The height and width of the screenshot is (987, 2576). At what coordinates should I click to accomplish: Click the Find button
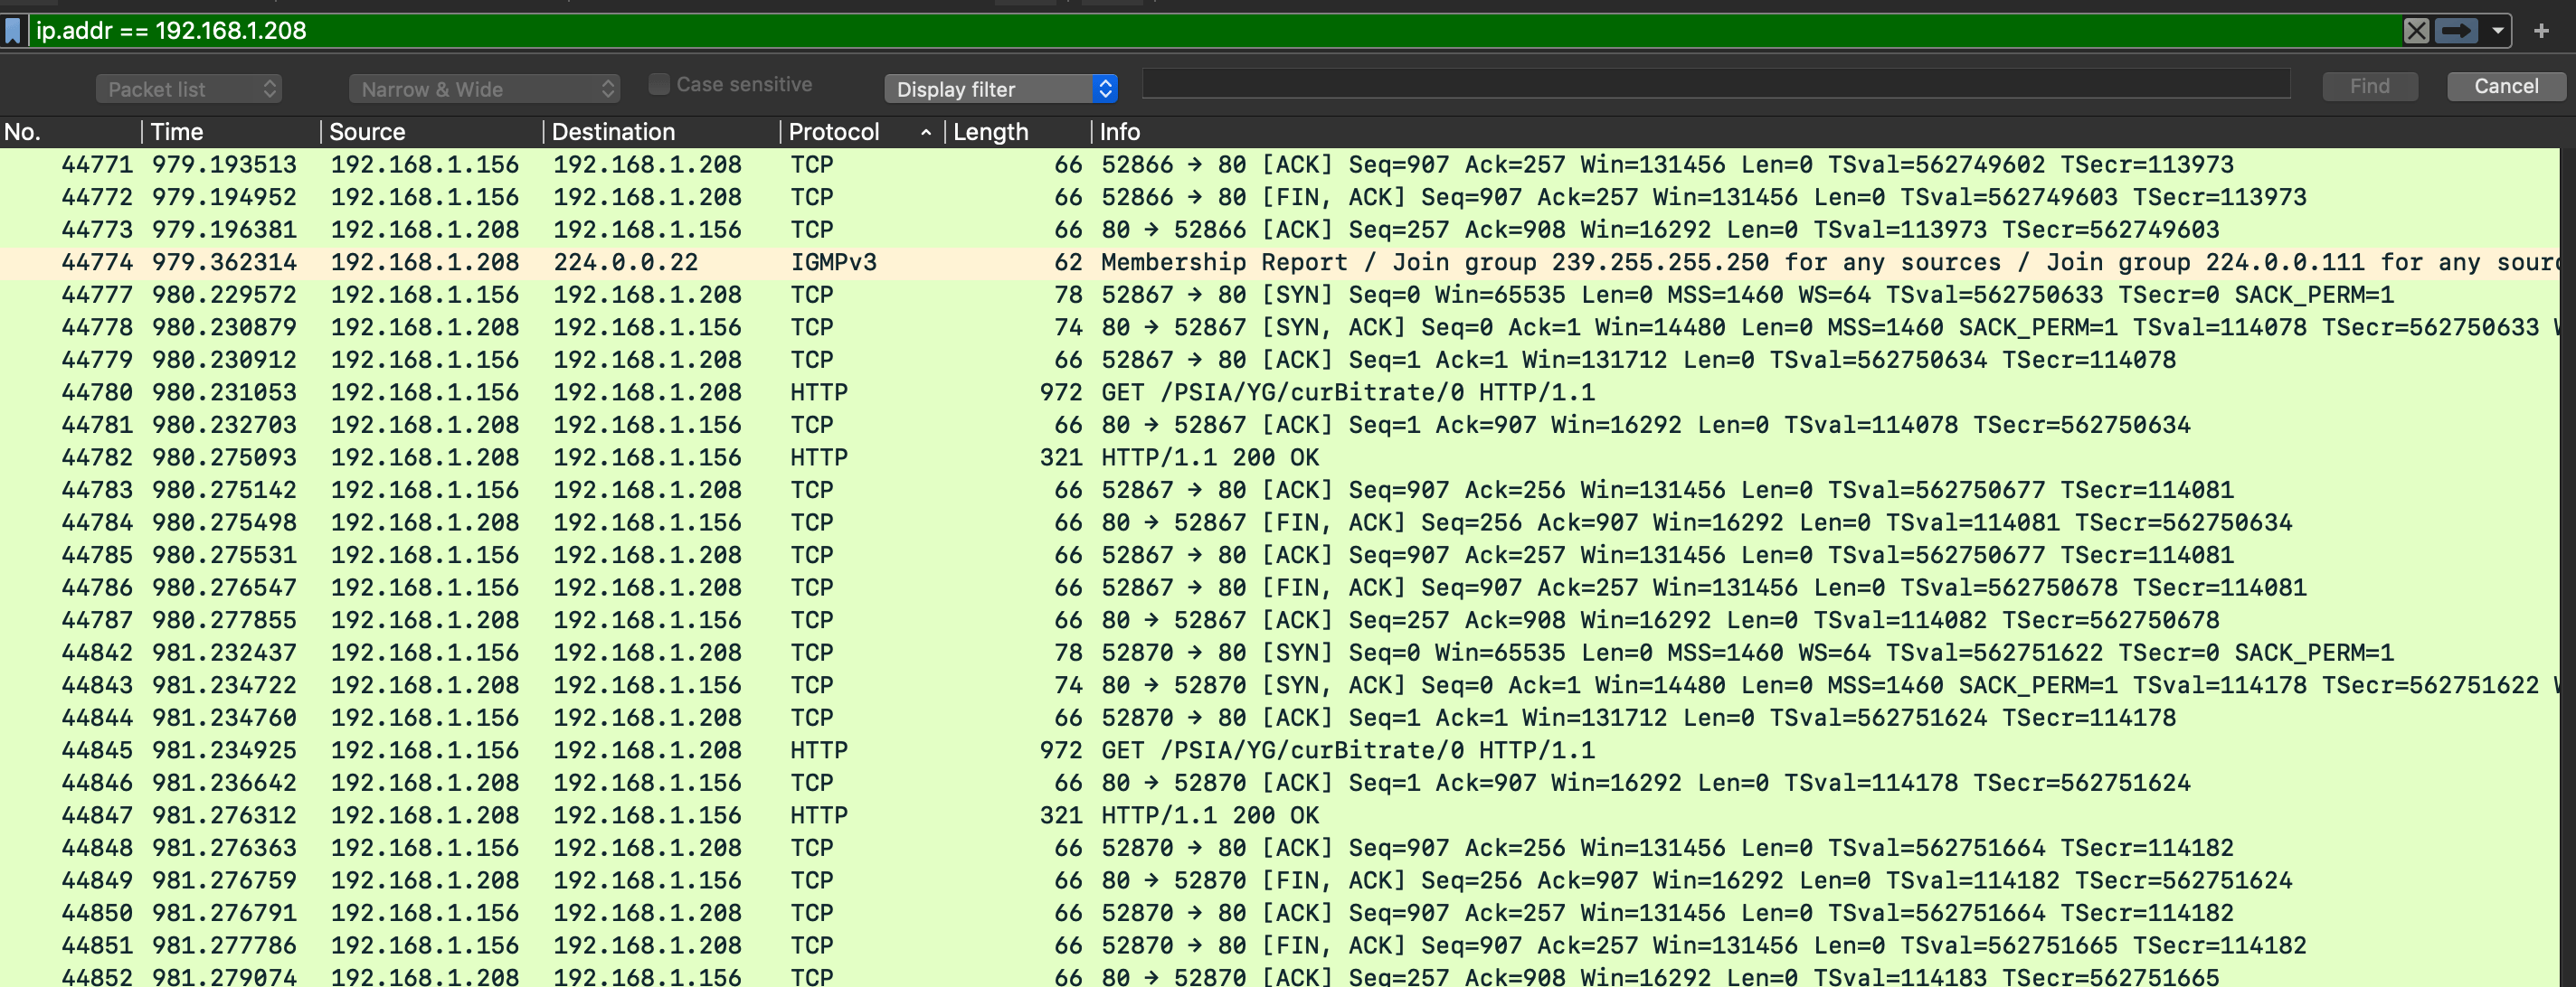pyautogui.click(x=2369, y=86)
